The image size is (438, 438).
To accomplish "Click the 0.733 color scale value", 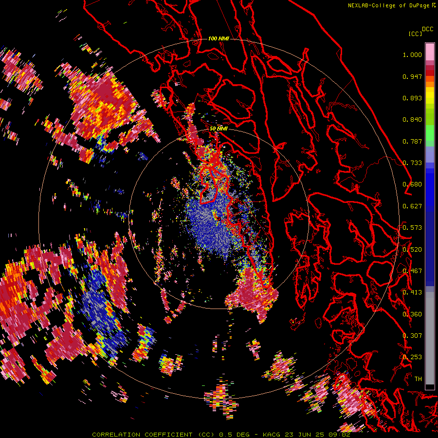I will click(x=412, y=163).
